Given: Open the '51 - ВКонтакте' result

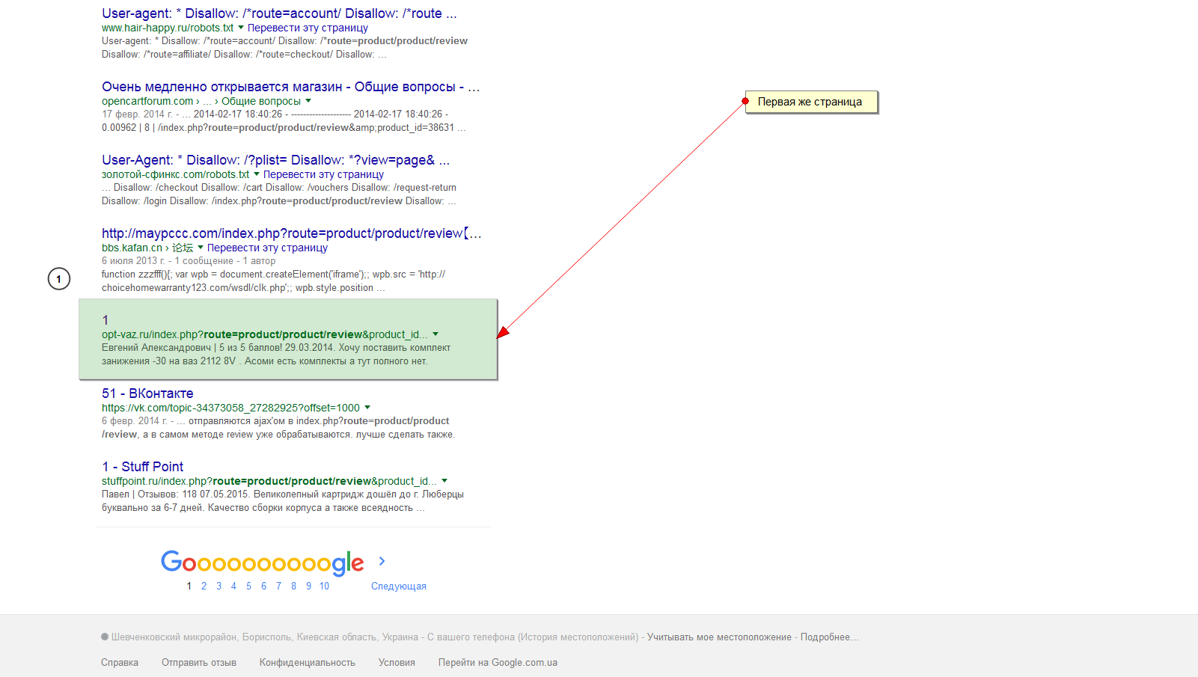Looking at the screenshot, I should (147, 393).
